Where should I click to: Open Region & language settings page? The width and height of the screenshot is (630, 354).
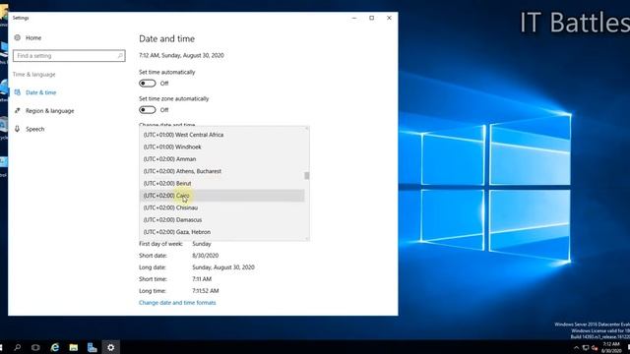point(49,111)
